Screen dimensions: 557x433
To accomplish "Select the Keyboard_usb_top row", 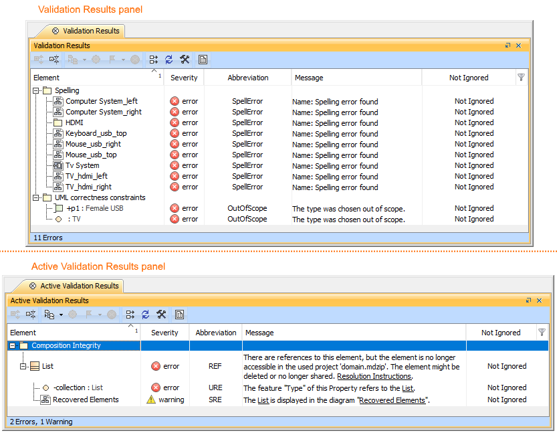I will [96, 133].
